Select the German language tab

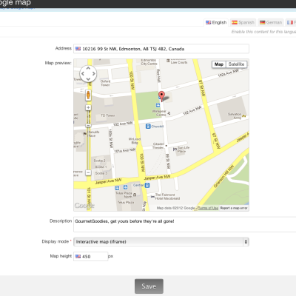(271, 22)
